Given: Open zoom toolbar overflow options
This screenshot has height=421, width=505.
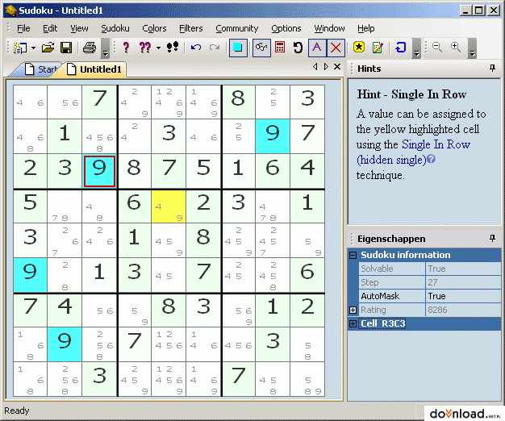Looking at the screenshot, I should point(472,48).
